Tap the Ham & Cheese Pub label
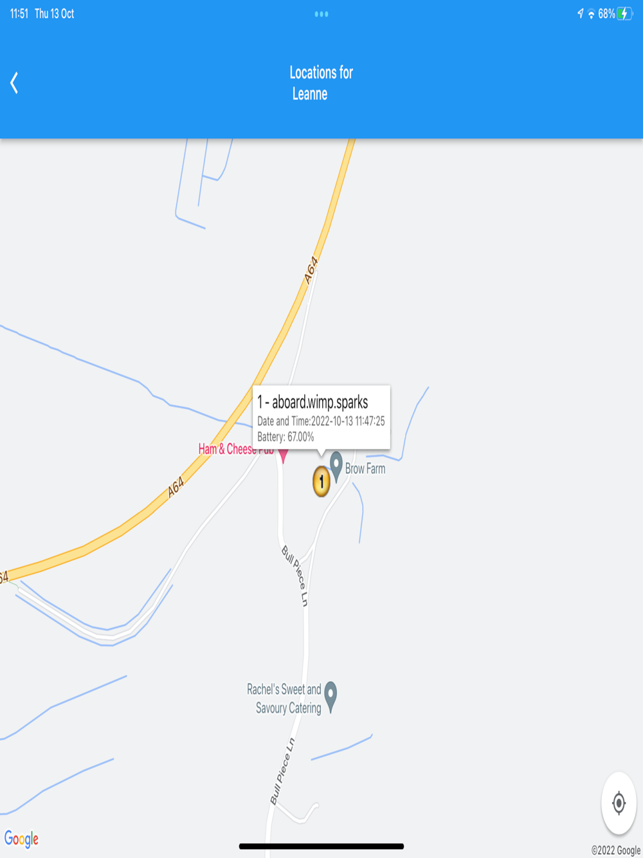 coord(235,449)
